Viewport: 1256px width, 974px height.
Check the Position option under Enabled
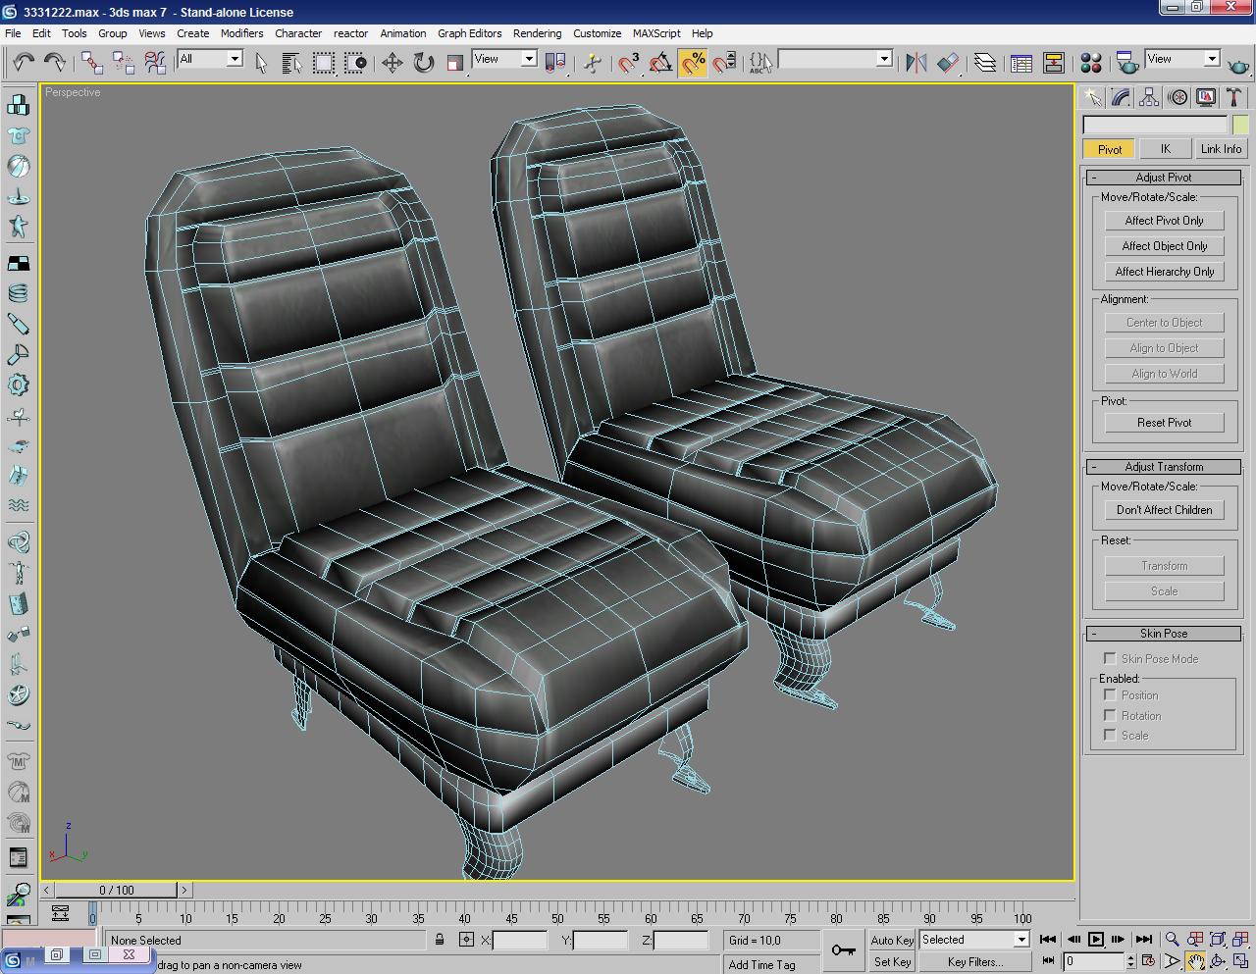point(1110,694)
